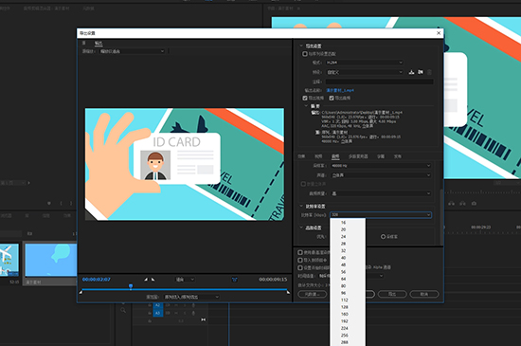Click the set out point marker icon
This screenshot has width=521, height=346.
tap(153, 280)
